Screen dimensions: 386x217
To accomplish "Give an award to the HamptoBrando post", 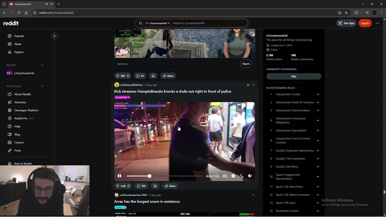I will (x=155, y=186).
